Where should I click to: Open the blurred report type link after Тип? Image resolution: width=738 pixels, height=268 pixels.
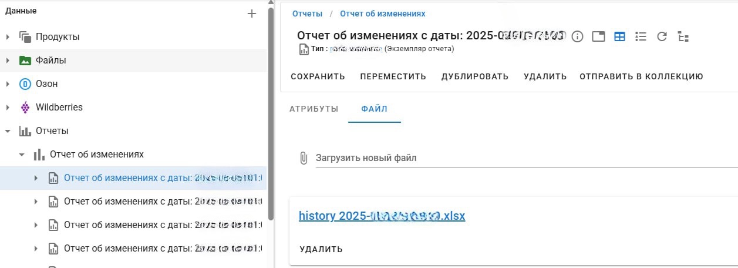coord(356,49)
